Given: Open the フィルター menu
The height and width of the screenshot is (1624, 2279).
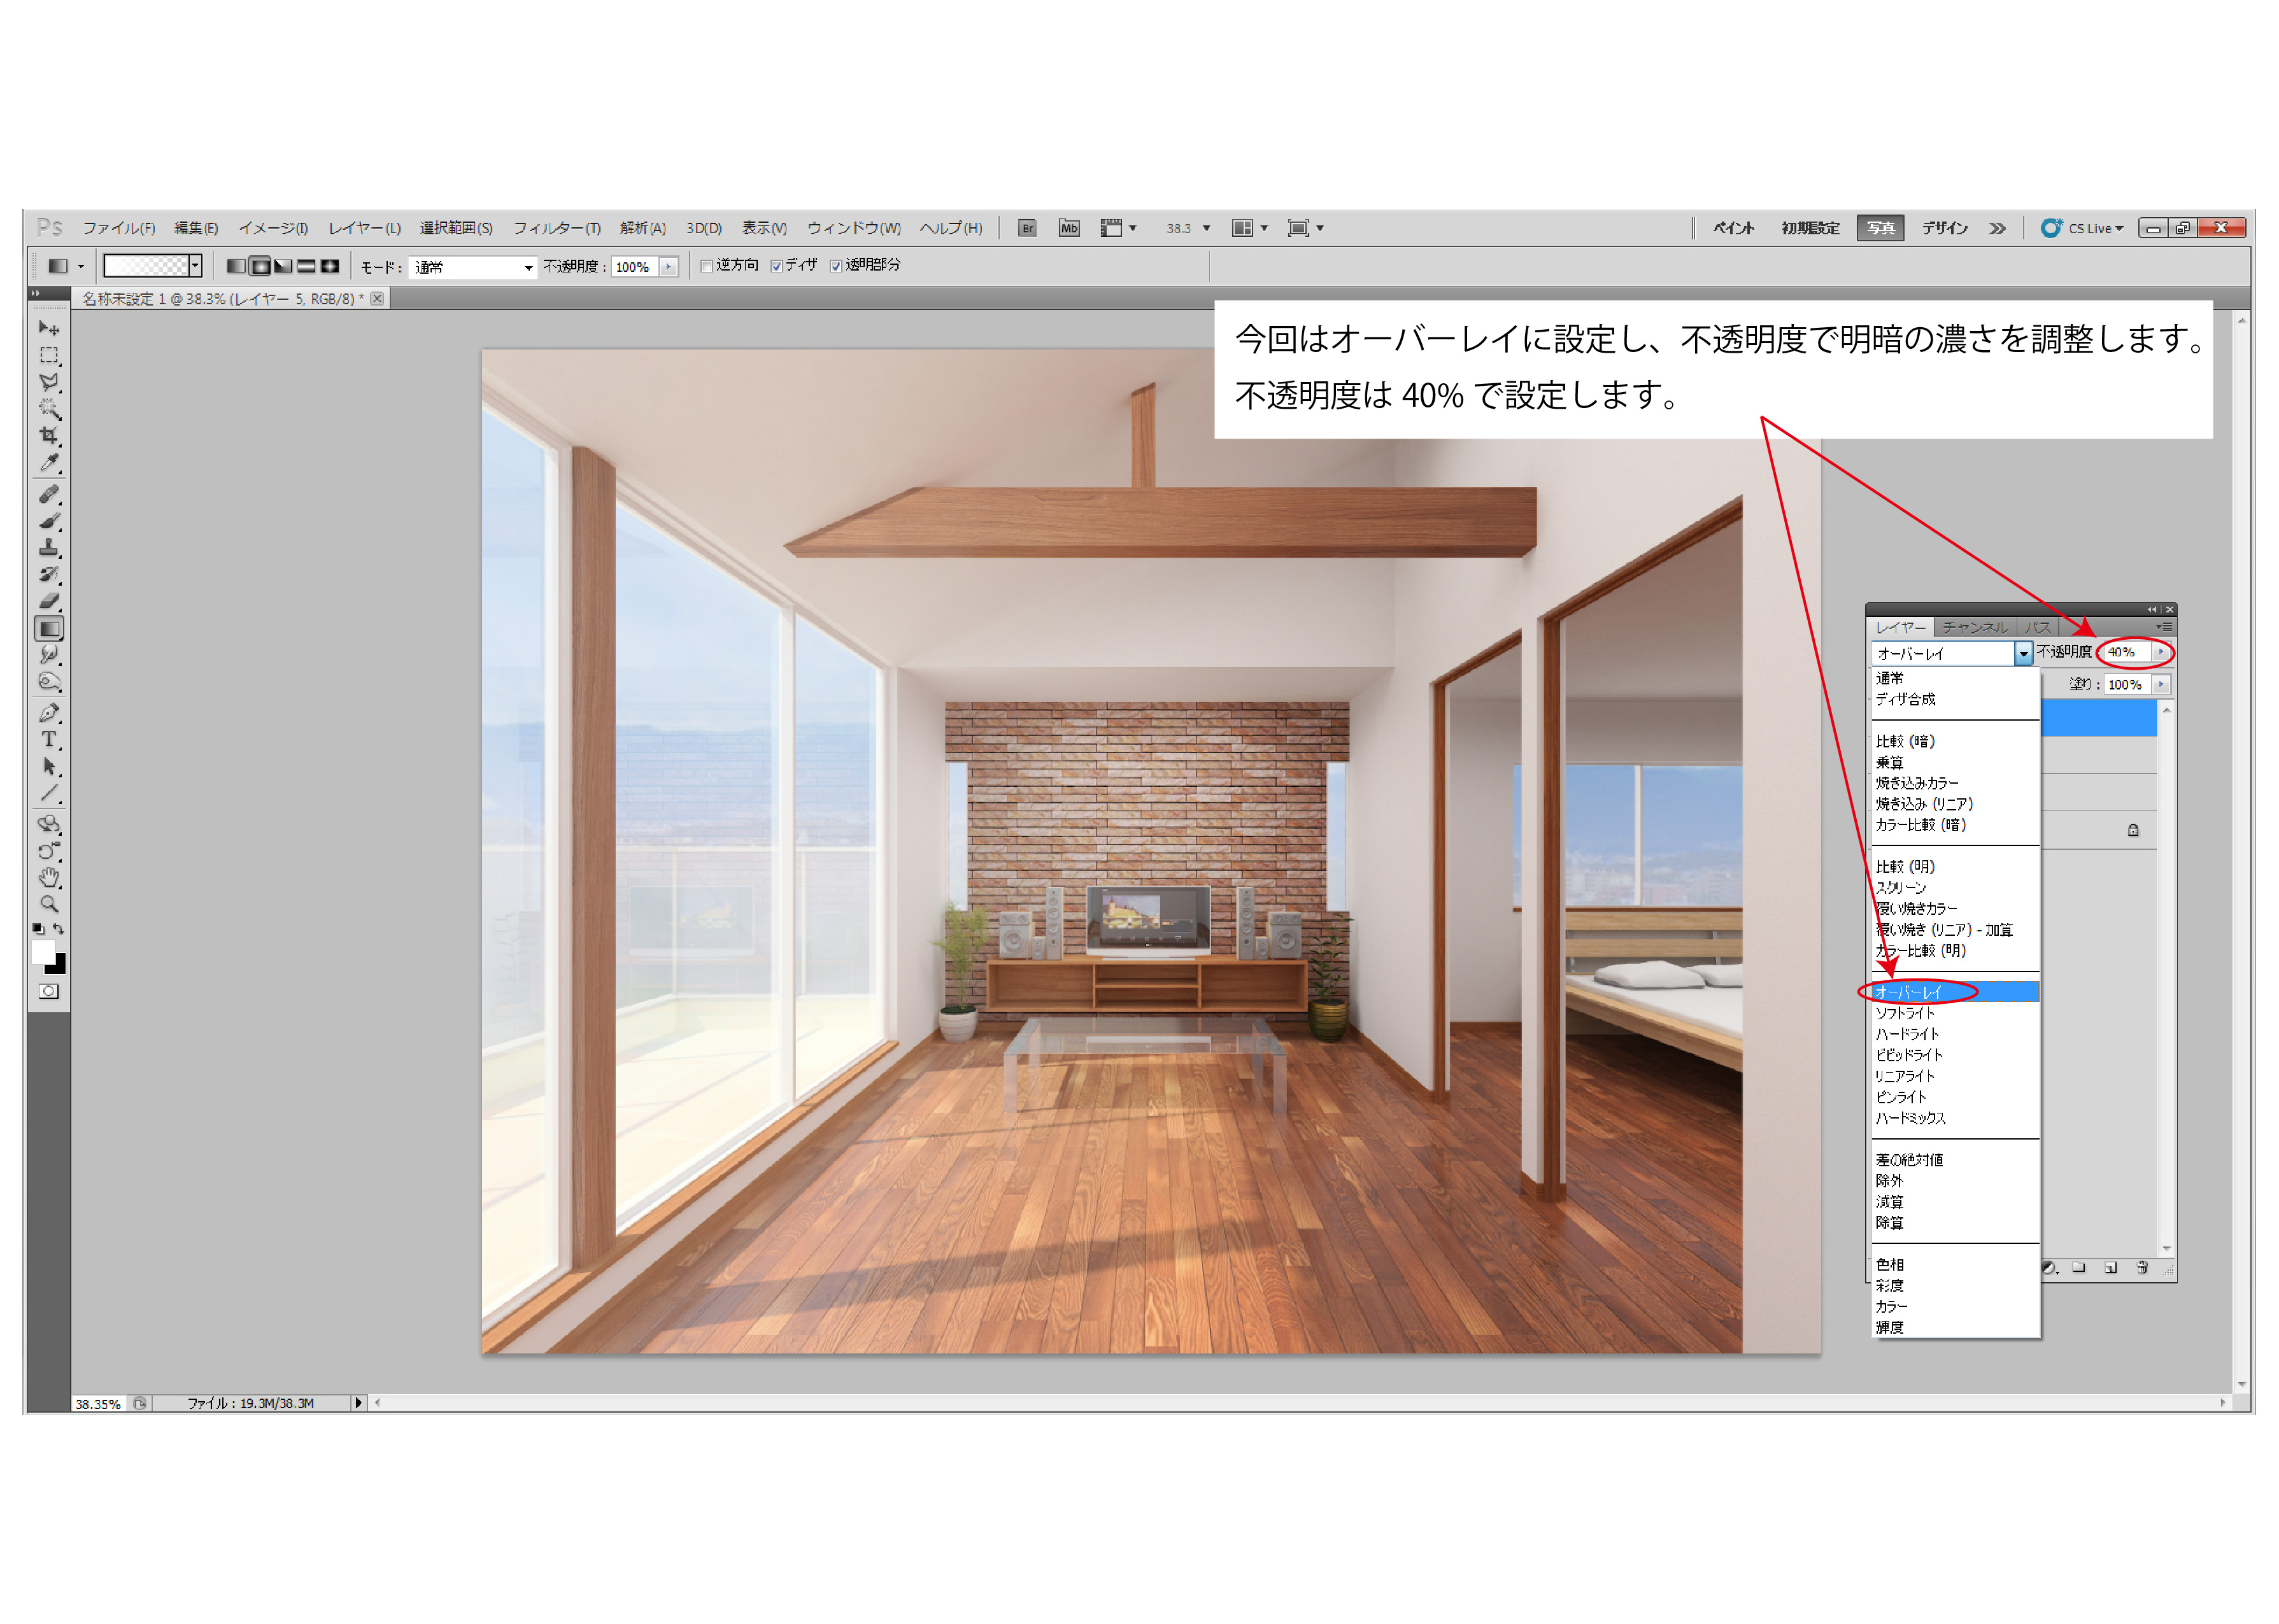Looking at the screenshot, I should coord(556,228).
